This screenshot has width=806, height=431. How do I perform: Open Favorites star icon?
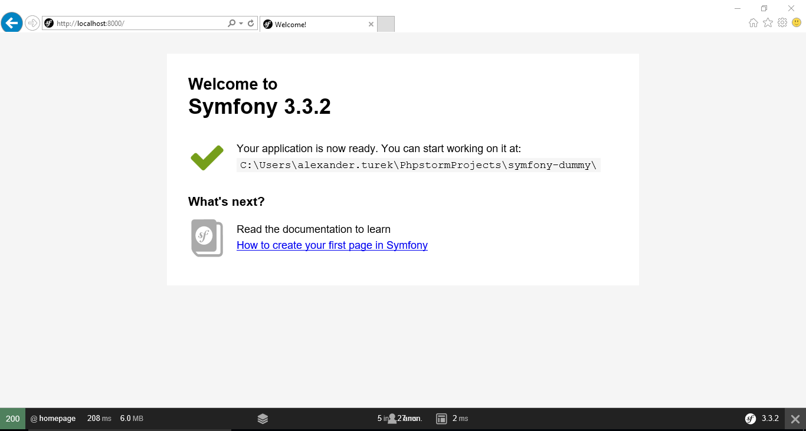point(768,22)
